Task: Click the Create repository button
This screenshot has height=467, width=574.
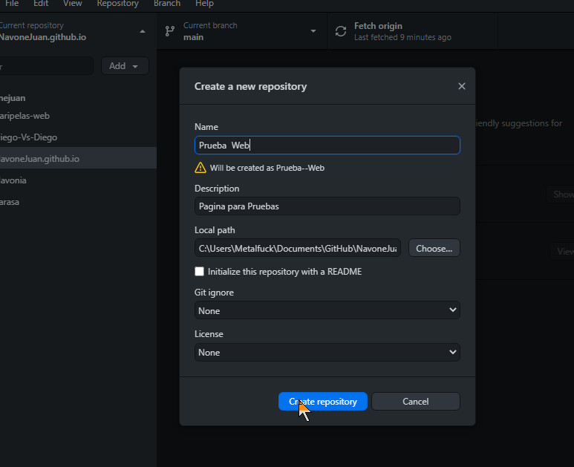Action: pos(323,402)
